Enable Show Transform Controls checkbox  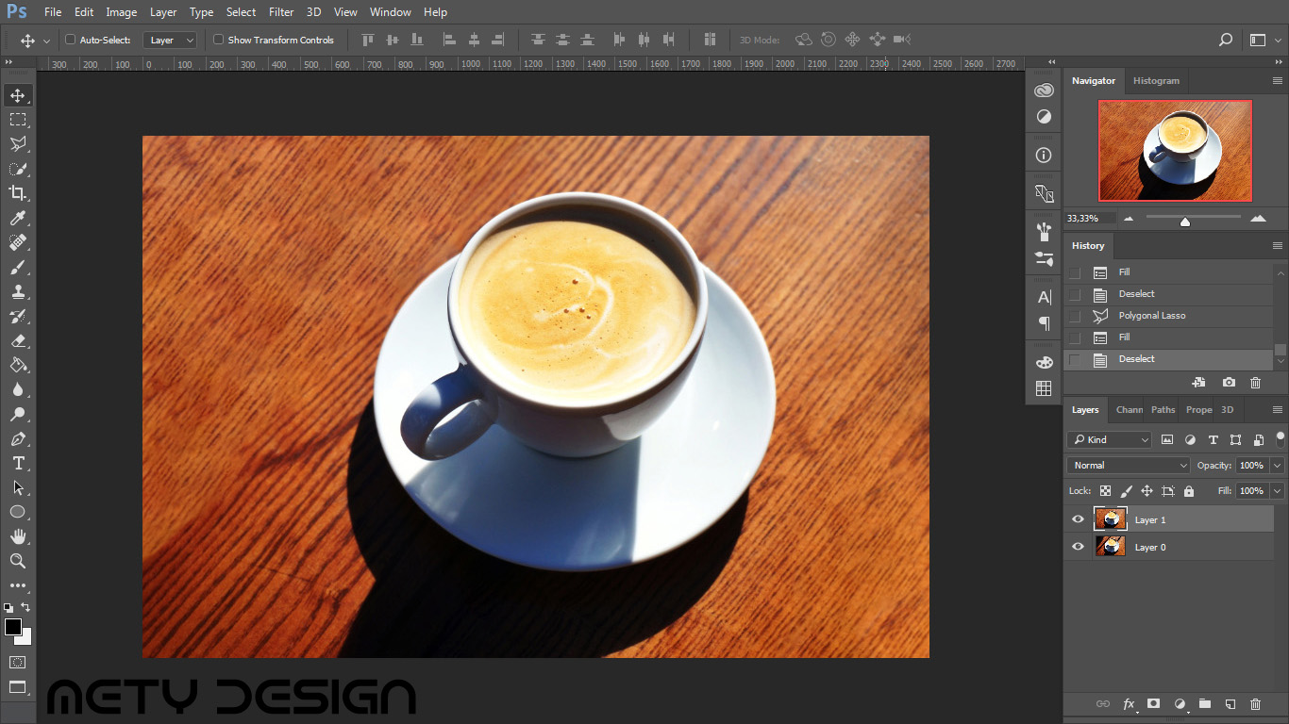pos(219,40)
